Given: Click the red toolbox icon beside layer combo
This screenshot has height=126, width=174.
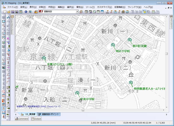Looking at the screenshot, I should pyautogui.click(x=36, y=12).
